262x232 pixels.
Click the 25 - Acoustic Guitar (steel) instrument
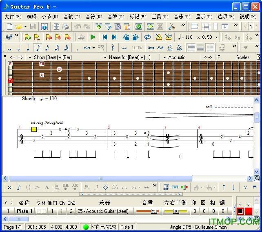pyautogui.click(x=102, y=211)
